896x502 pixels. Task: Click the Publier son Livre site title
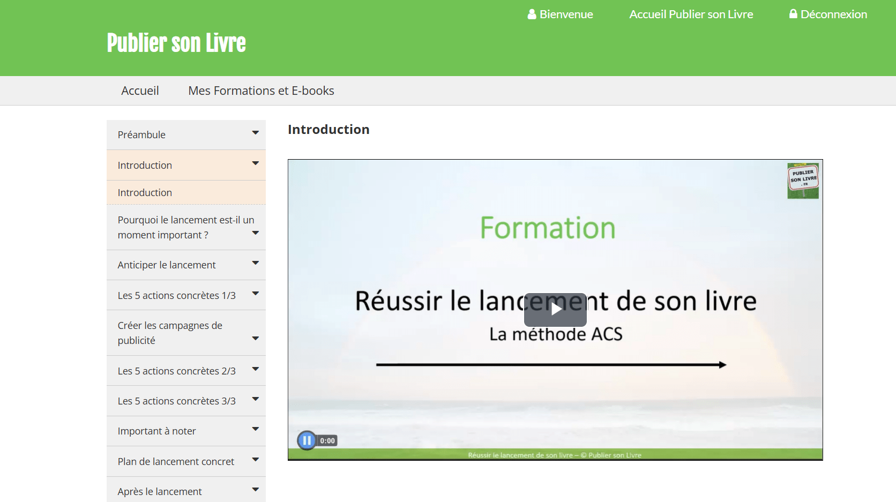pos(176,43)
